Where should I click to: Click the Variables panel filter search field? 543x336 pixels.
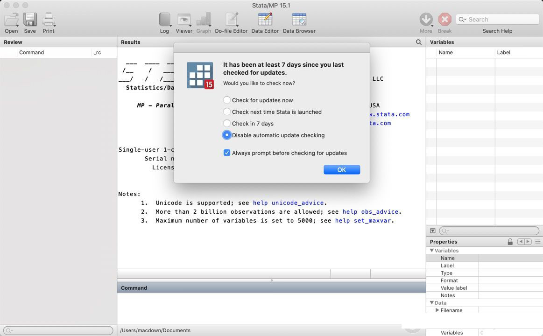[489, 231]
